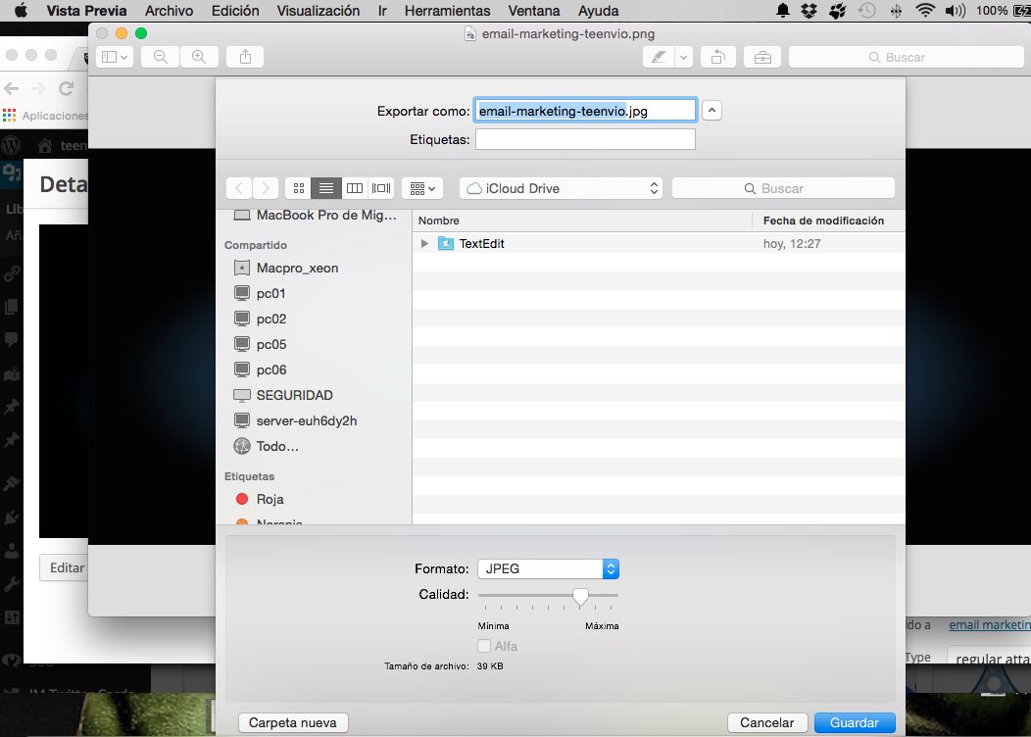Open the Archivo menu
The image size is (1031, 737).
click(x=169, y=11)
